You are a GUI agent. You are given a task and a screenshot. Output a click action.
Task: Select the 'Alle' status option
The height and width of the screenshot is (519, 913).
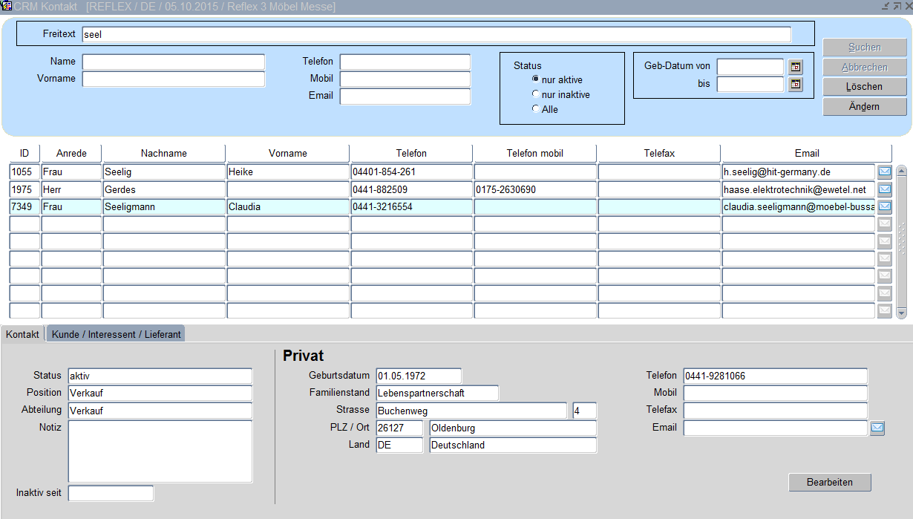coord(536,109)
